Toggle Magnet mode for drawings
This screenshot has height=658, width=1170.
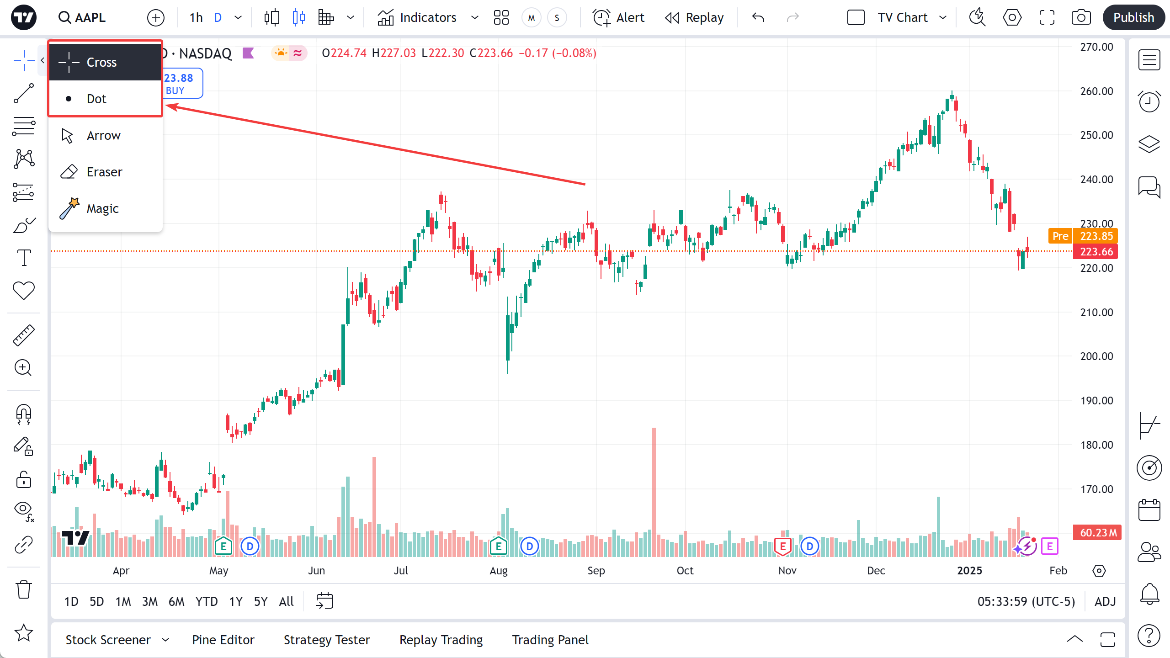click(23, 414)
